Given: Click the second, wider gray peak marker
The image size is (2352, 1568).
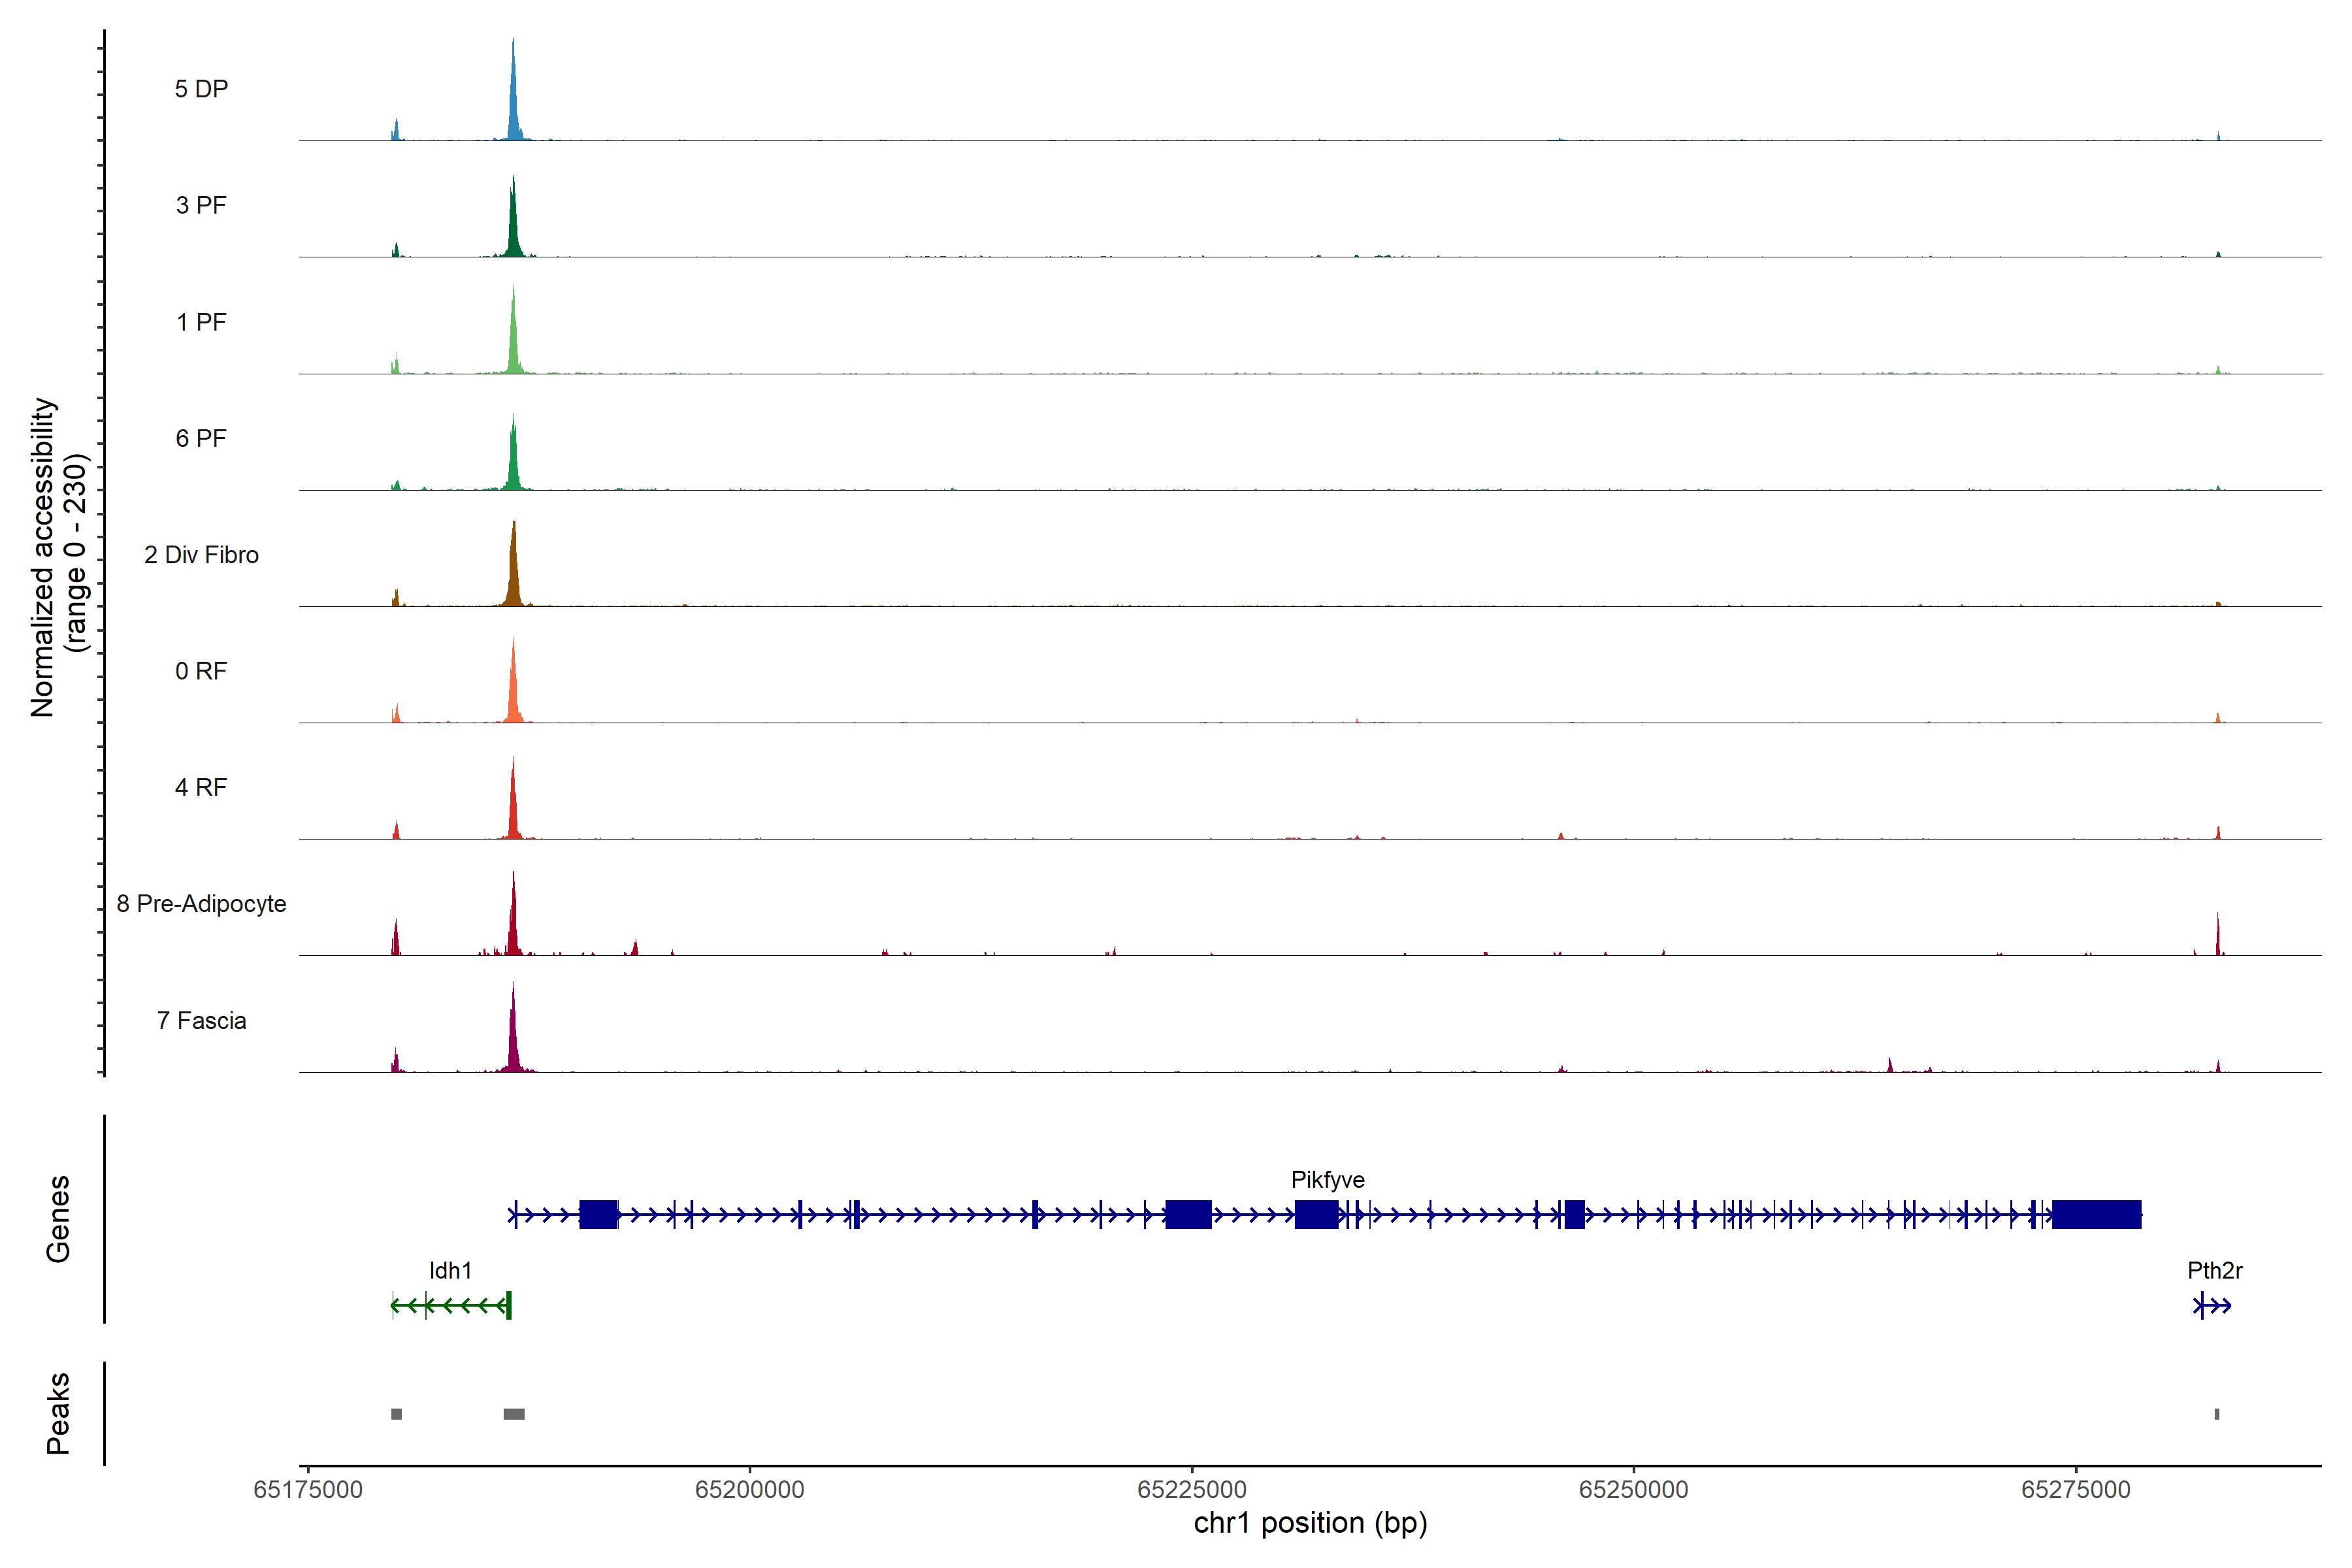Looking at the screenshot, I should tap(514, 1414).
